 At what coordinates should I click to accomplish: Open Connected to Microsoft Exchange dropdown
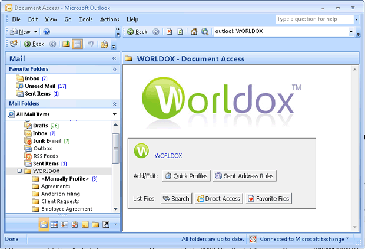pyautogui.click(x=347, y=238)
